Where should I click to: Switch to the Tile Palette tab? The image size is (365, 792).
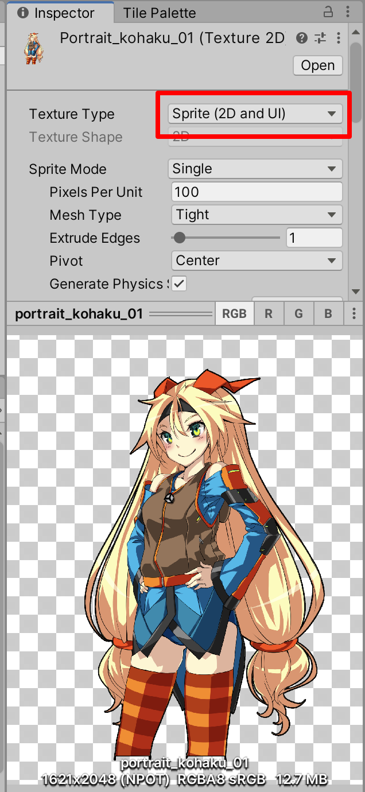159,13
